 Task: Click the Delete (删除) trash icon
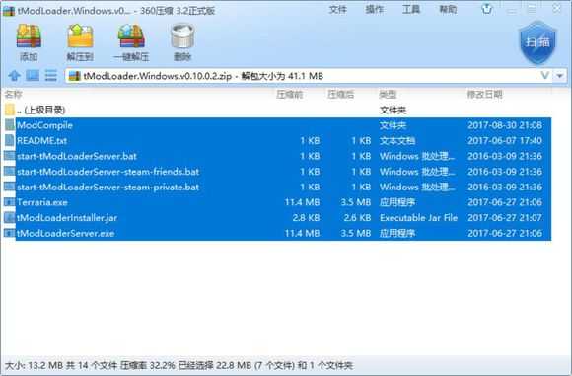pyautogui.click(x=182, y=37)
